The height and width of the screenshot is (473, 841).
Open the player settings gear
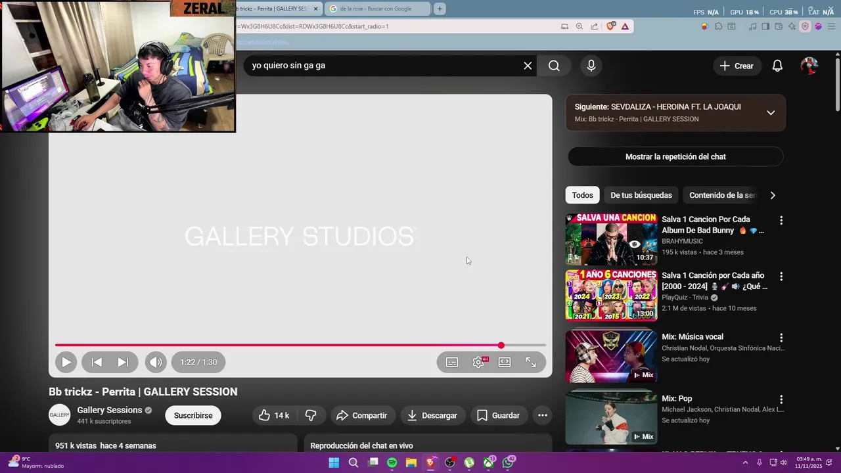click(x=478, y=362)
